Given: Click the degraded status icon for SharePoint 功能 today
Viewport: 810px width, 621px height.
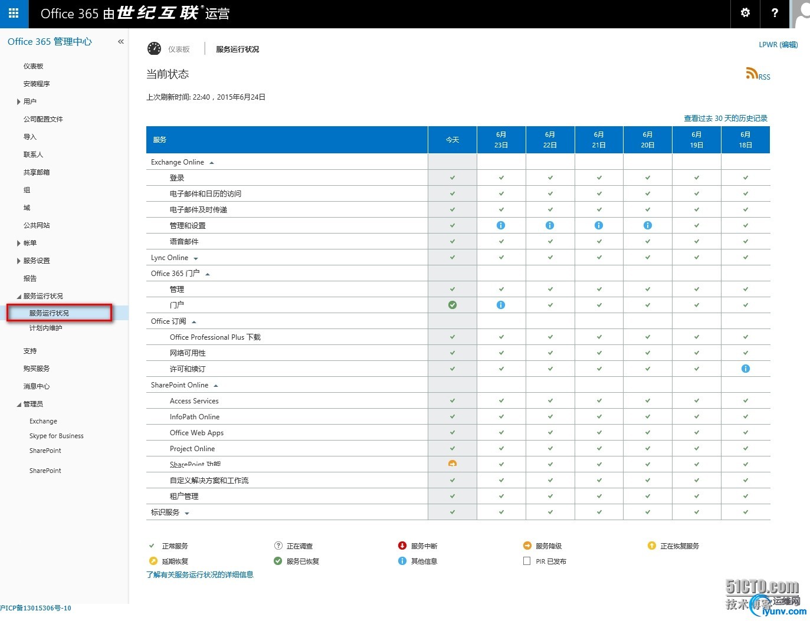Looking at the screenshot, I should pyautogui.click(x=452, y=464).
